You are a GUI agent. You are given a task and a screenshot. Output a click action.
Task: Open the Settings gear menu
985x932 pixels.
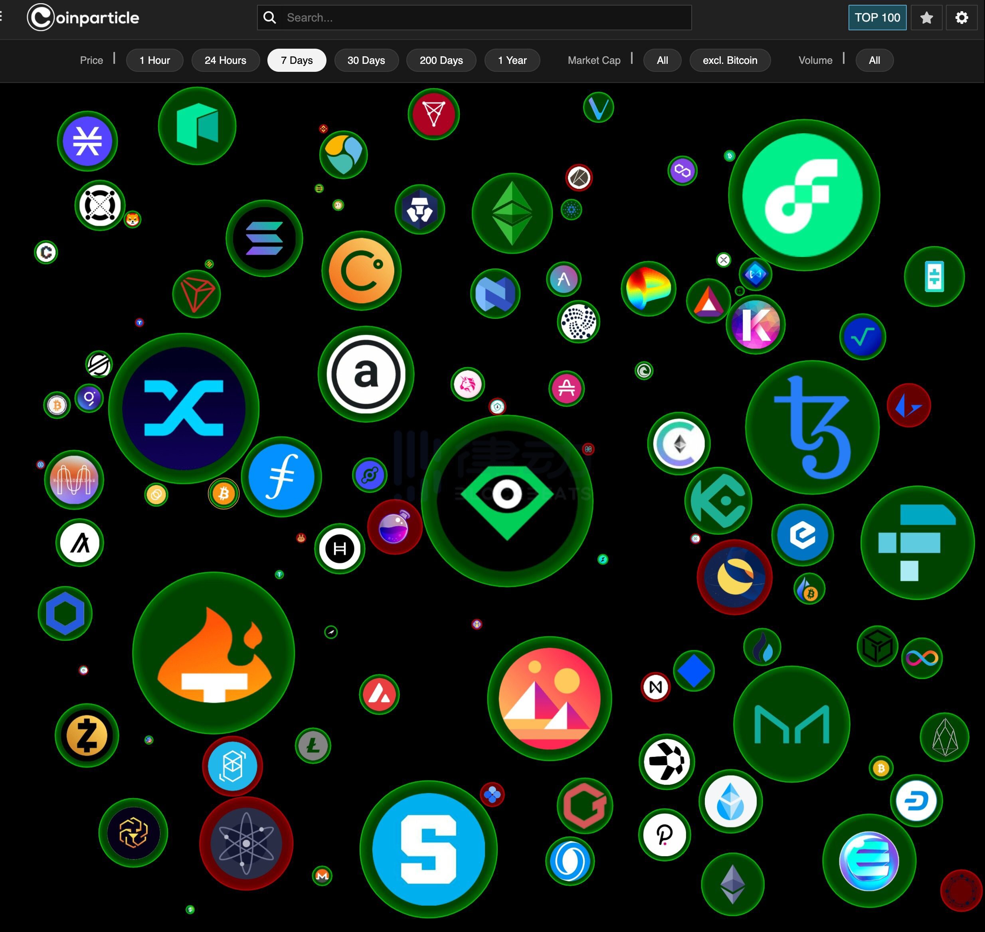pos(961,18)
